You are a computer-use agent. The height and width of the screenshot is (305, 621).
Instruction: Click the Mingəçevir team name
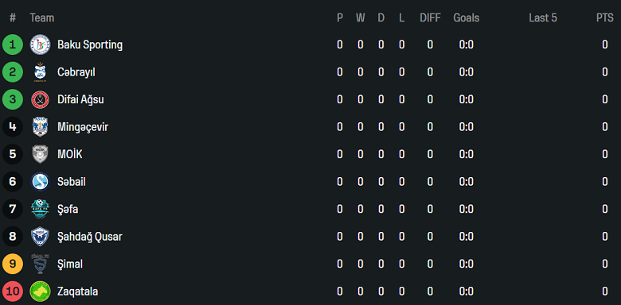(x=83, y=127)
